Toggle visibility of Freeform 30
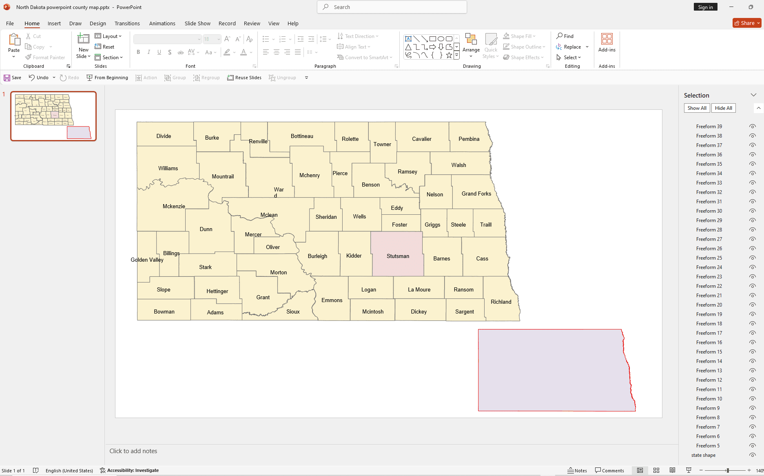 tap(753, 211)
